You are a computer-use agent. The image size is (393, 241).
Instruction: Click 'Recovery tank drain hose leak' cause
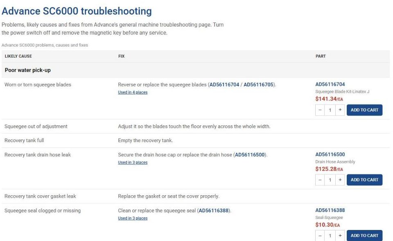click(38, 155)
